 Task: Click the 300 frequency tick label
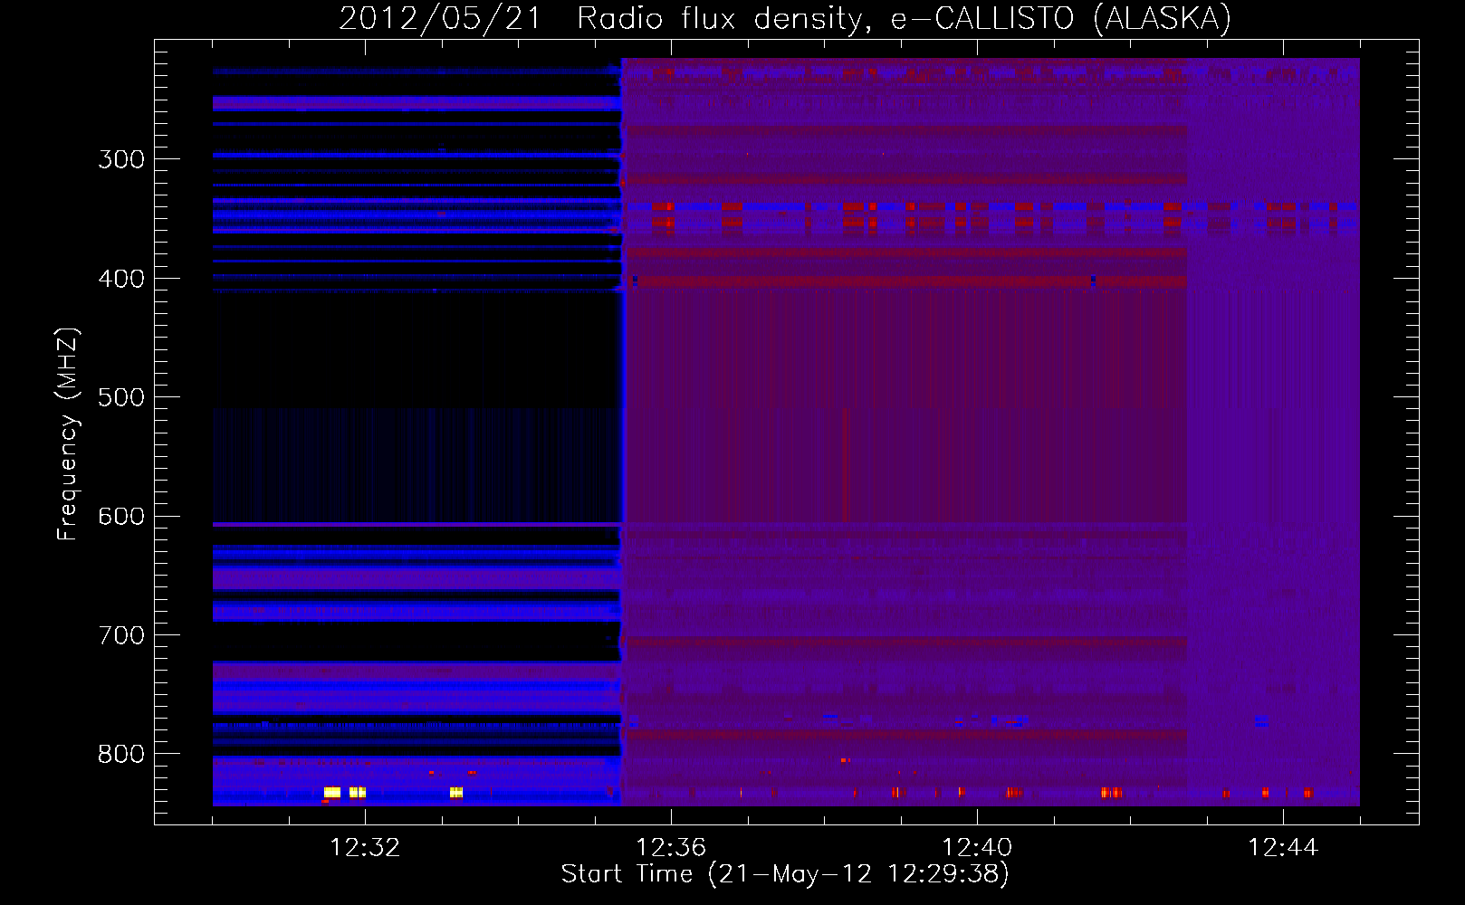[x=121, y=160]
